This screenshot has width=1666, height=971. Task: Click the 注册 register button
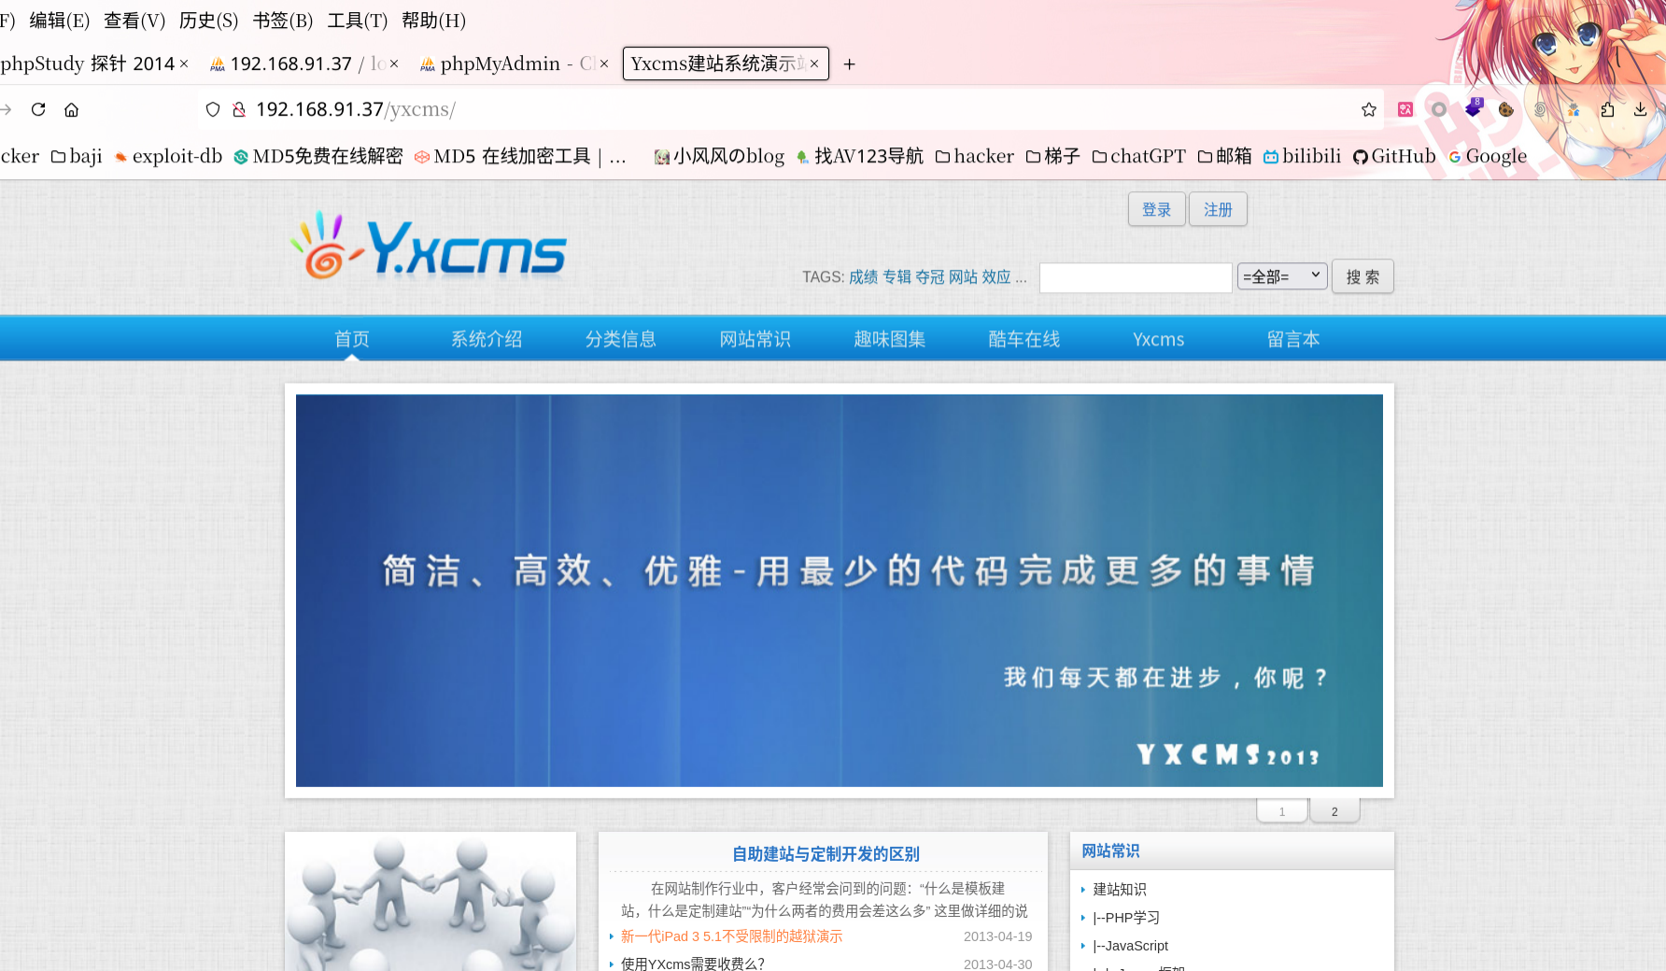(x=1218, y=209)
